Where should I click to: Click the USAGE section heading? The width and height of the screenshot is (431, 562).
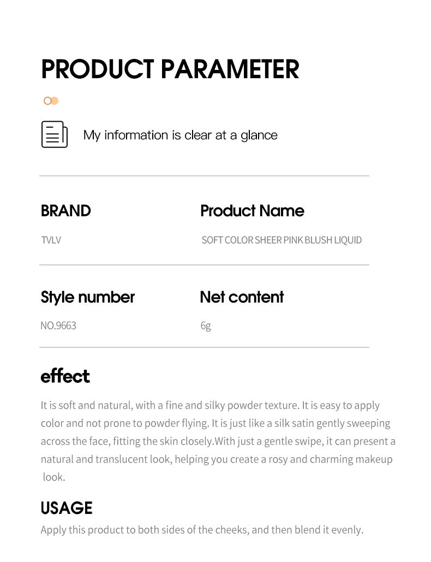point(67,508)
